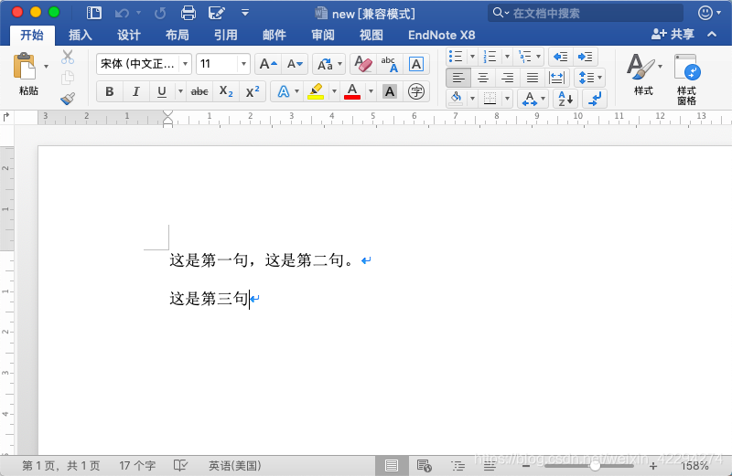Open font name dropdown
732x476 pixels.
point(186,64)
